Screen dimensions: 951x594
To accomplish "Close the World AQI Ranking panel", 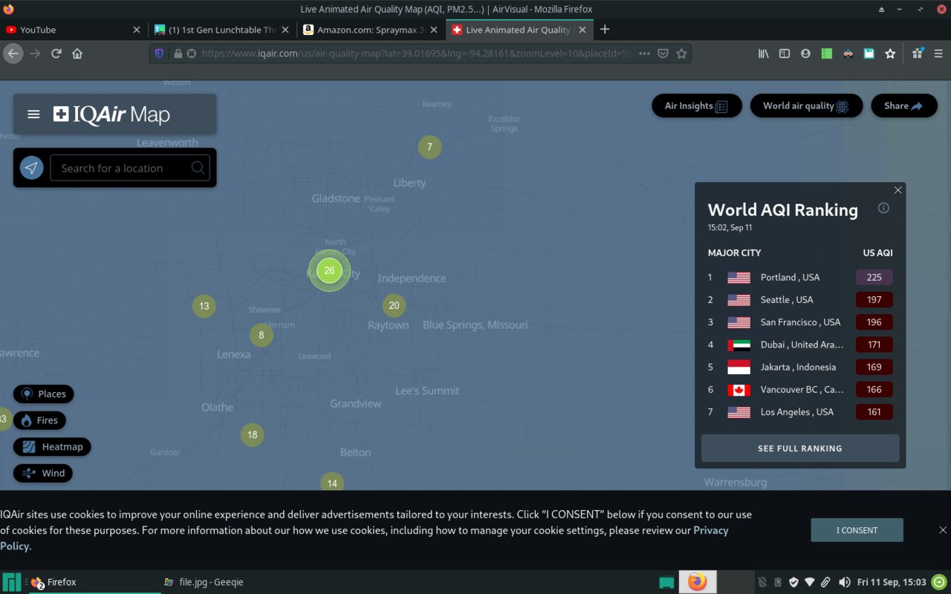I will (x=898, y=190).
